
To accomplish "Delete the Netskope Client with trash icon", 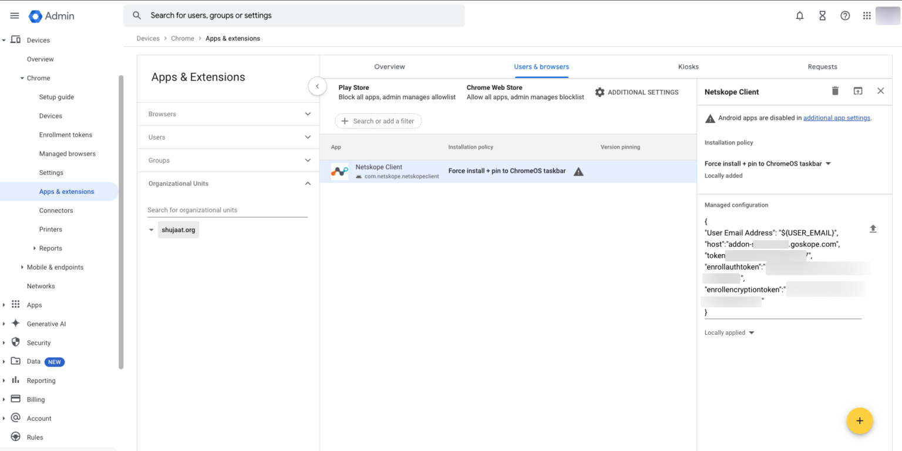I will [x=835, y=91].
